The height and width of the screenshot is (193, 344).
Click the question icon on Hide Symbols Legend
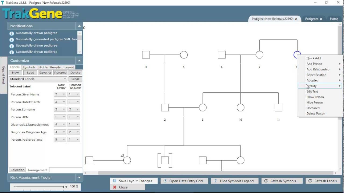click(x=216, y=181)
